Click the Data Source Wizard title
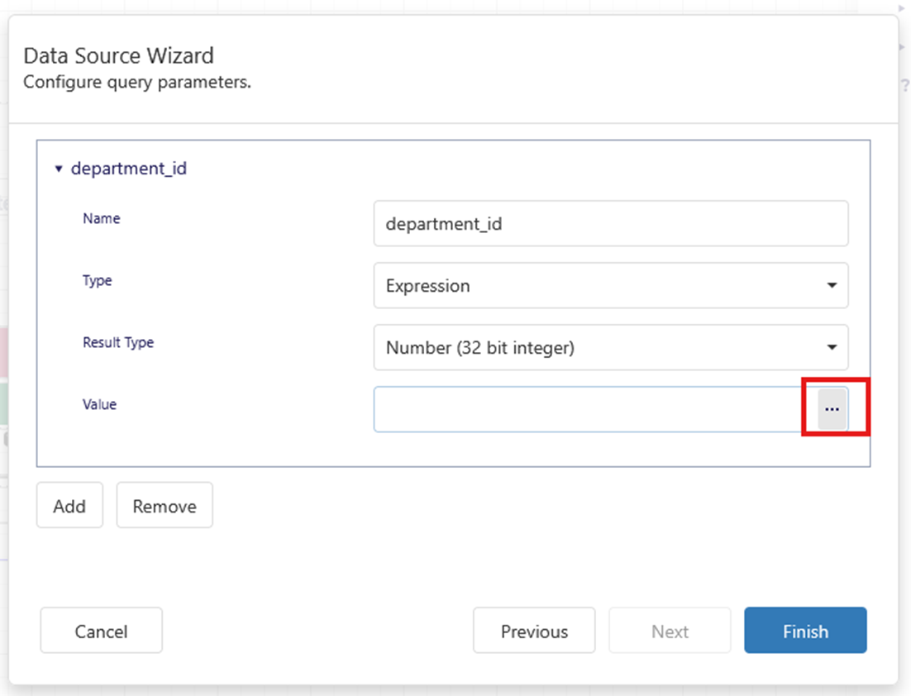Viewport: 911px width, 696px height. 118,56
